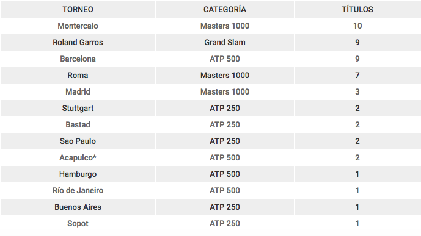This screenshot has height=236, width=421.
Task: Click the TORNEO column header
Action: (x=78, y=9)
